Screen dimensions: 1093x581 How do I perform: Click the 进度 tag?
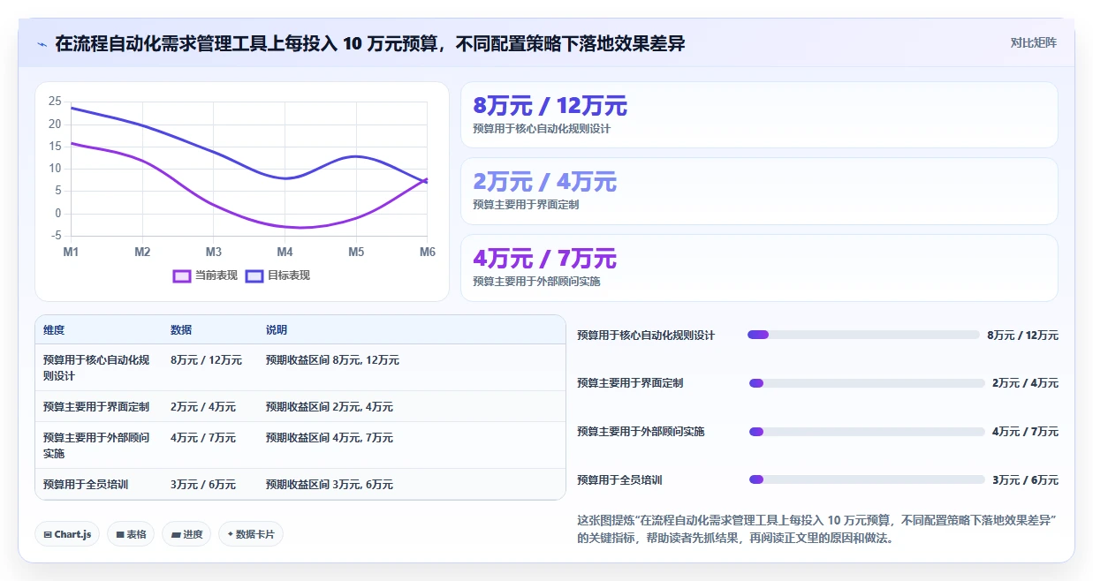tap(186, 534)
